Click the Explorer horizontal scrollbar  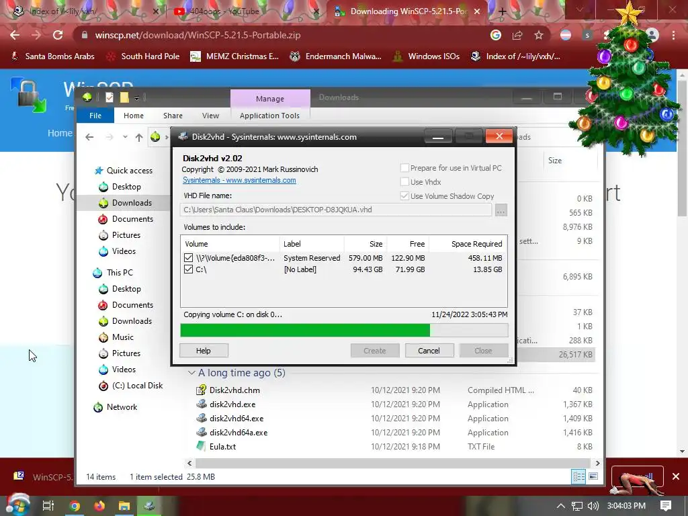(x=393, y=463)
